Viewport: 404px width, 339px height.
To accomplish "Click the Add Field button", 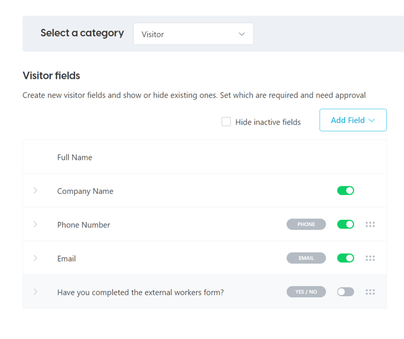I will point(353,120).
